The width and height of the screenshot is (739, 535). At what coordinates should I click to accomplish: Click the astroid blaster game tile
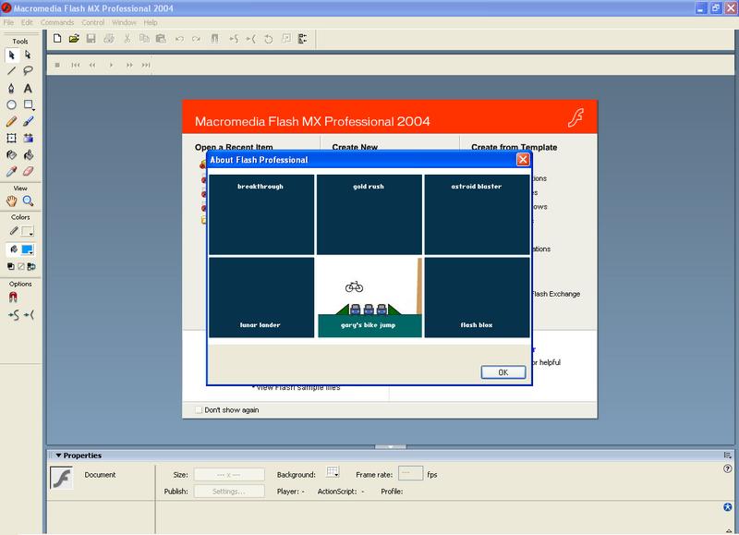pos(477,214)
